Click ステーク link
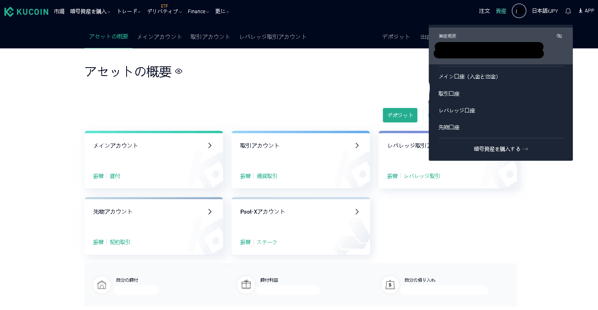Screen dimensions: 598x310 click(x=267, y=242)
